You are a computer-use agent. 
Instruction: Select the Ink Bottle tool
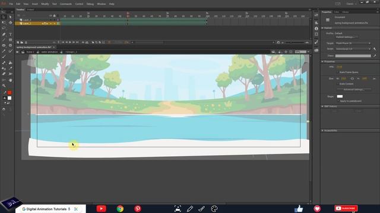point(4,69)
